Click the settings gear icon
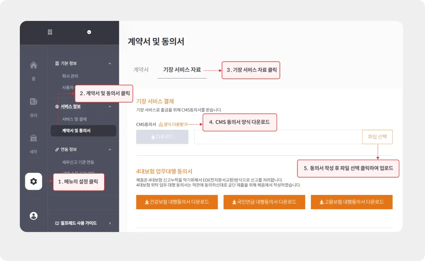The width and height of the screenshot is (425, 261). coord(34,182)
